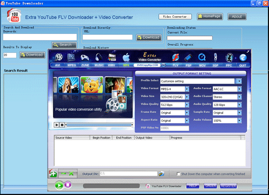Select the AVI film reel format icon
The width and height of the screenshot is (269, 195).
[x=58, y=57]
